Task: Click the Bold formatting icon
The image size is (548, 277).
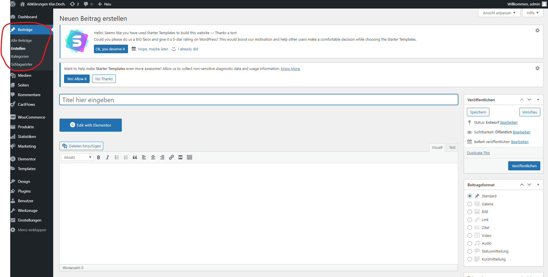Action: (x=98, y=157)
